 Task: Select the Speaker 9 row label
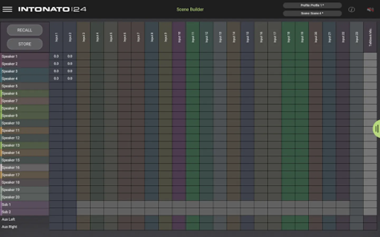[25, 116]
